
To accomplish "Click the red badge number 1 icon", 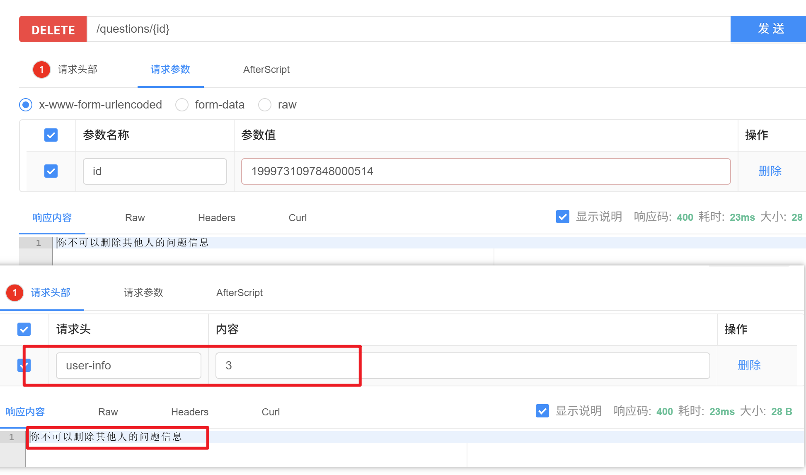I will (x=41, y=69).
